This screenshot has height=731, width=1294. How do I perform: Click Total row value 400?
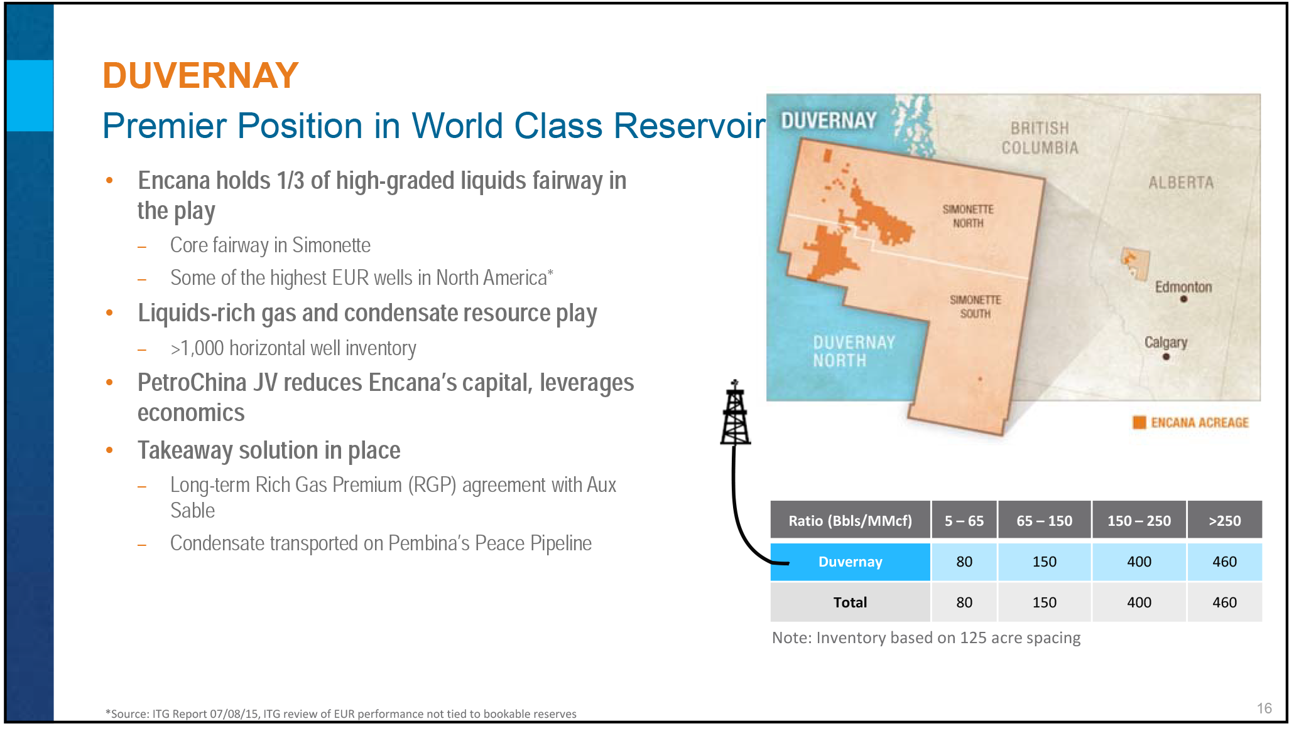click(x=1139, y=602)
